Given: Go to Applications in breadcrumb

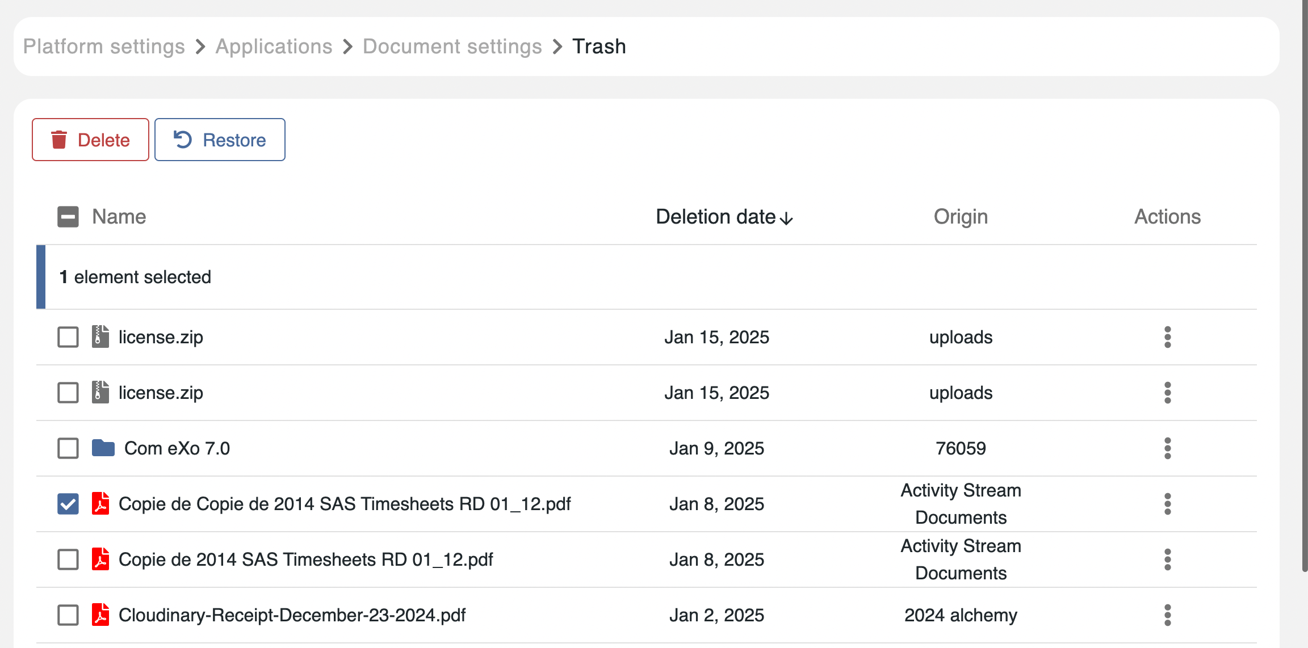Looking at the screenshot, I should [x=274, y=47].
